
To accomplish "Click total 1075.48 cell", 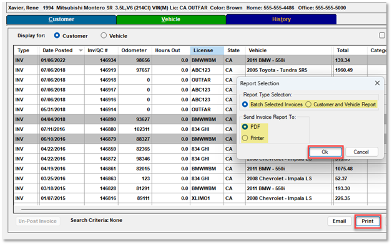I will 350,169.
